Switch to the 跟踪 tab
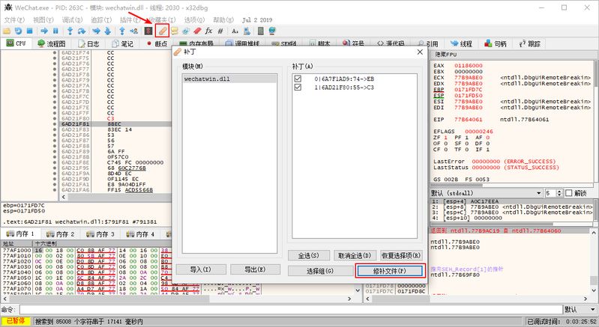599x327 pixels. pyautogui.click(x=529, y=44)
